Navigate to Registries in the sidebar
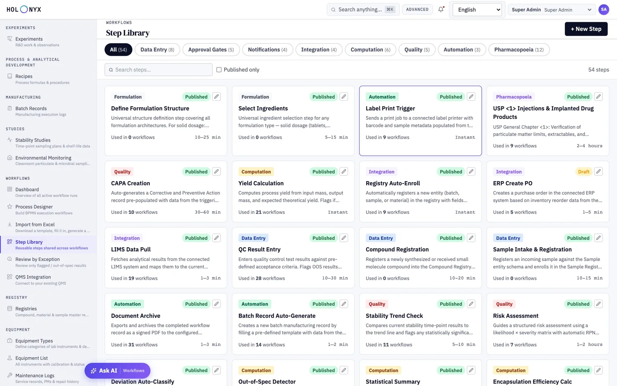Screen dimensions: 617x386 (49, 312)
